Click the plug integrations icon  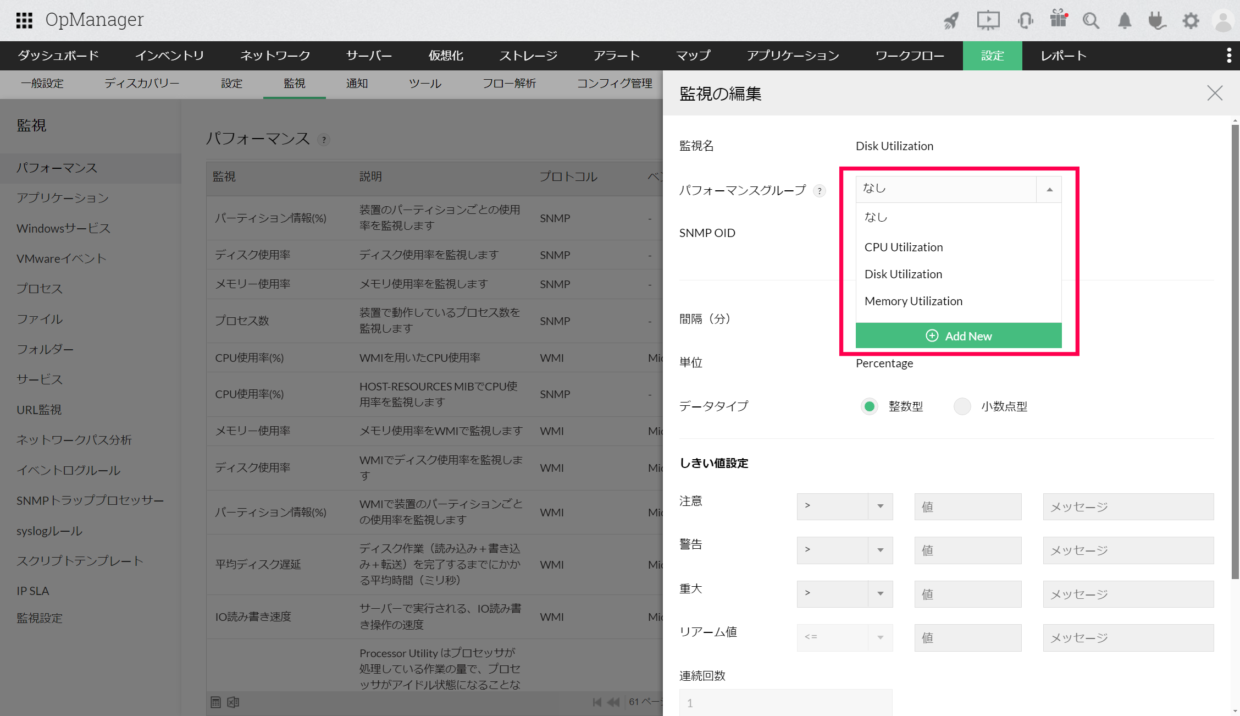1157,21
